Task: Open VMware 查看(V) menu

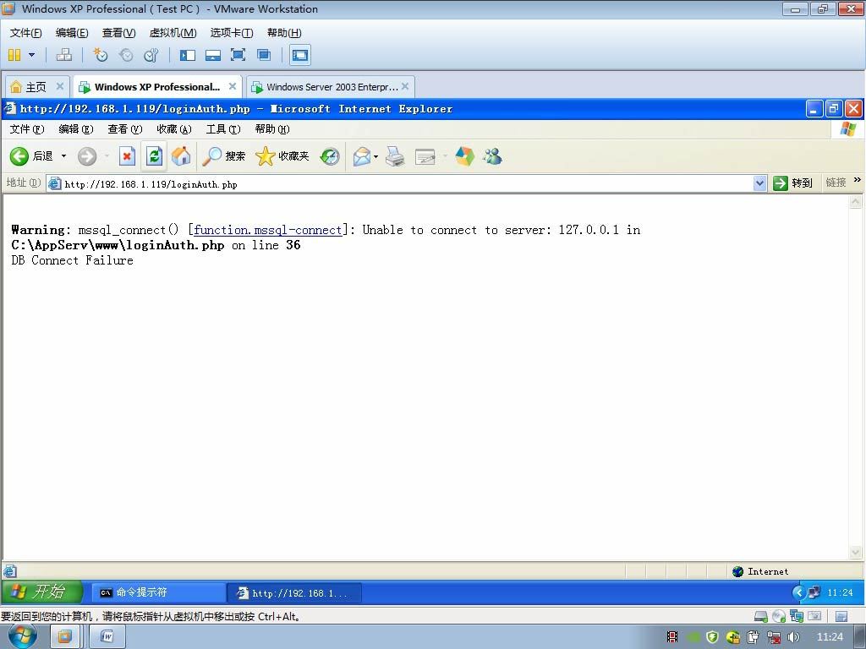Action: point(118,33)
